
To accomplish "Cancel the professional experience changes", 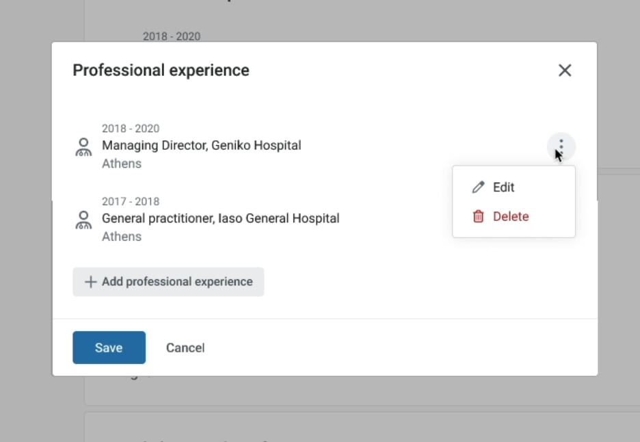I will (x=185, y=348).
